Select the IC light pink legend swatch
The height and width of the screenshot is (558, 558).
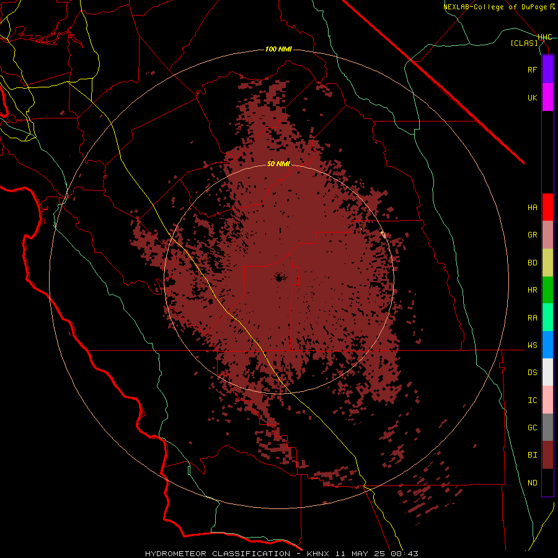[x=547, y=400]
